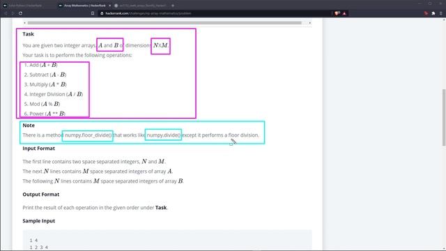This screenshot has width=446, height=251.
Task: Click the 'Sample Input' heading
Action: coord(39,221)
